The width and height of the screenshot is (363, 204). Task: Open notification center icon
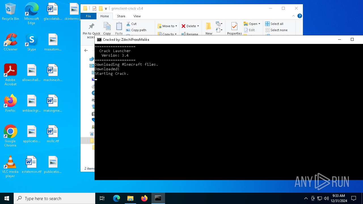click(x=354, y=198)
